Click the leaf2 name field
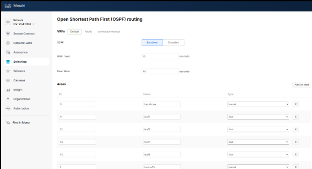The width and height of the screenshot is (312, 169). [162, 129]
